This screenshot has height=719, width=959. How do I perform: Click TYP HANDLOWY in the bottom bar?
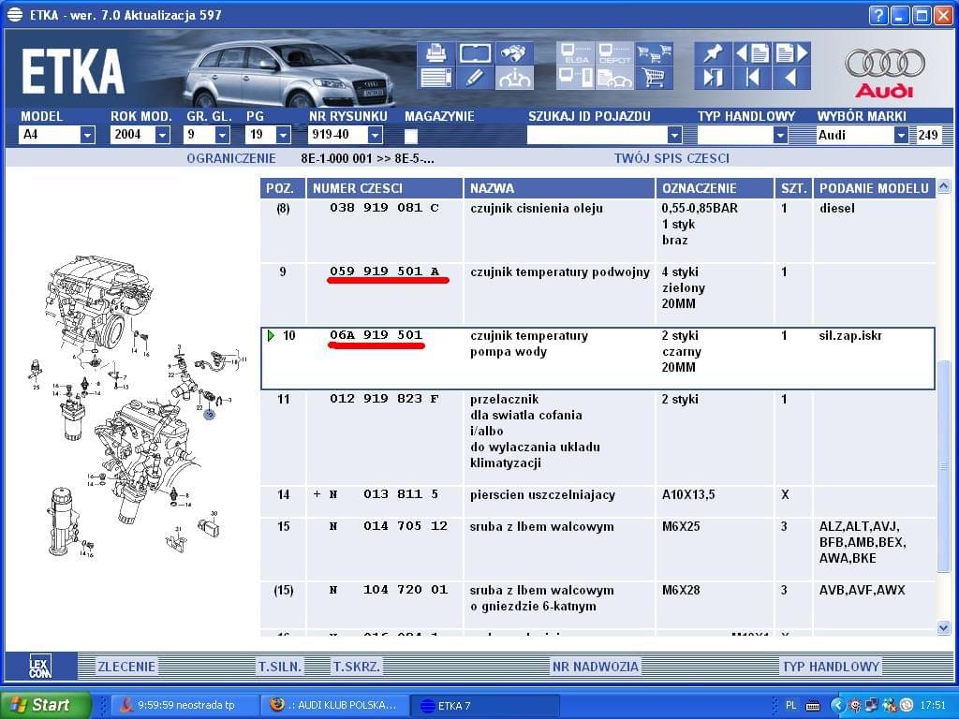point(832,667)
